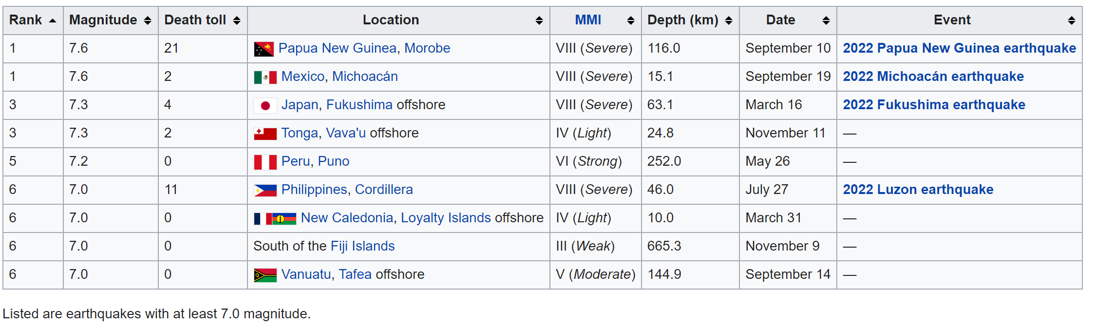Click the Tonga flag icon

[x=265, y=134]
